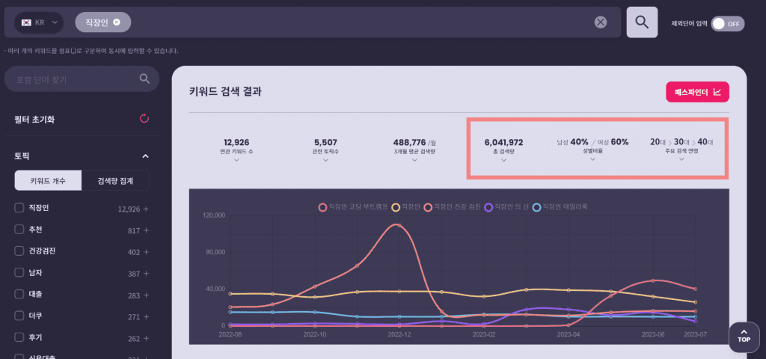Image resolution: width=766 pixels, height=359 pixels.
Task: Click the plus icon next to 262
Action: [x=146, y=339]
